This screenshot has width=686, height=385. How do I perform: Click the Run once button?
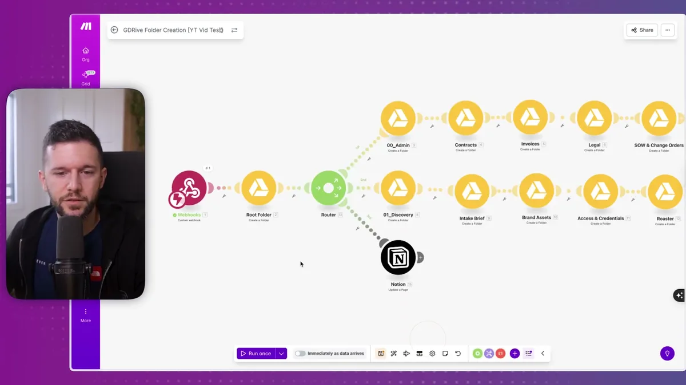coord(256,353)
